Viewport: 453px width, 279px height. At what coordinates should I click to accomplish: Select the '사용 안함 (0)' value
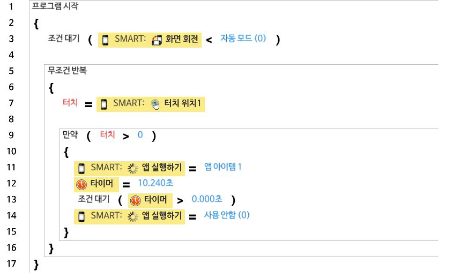(227, 215)
